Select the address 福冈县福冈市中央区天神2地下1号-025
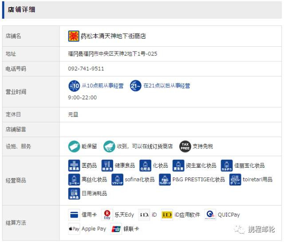Viewport: 284px width, 242px height. pyautogui.click(x=112, y=54)
